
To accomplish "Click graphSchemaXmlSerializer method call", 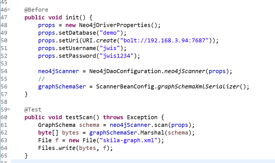I will point(198,87).
